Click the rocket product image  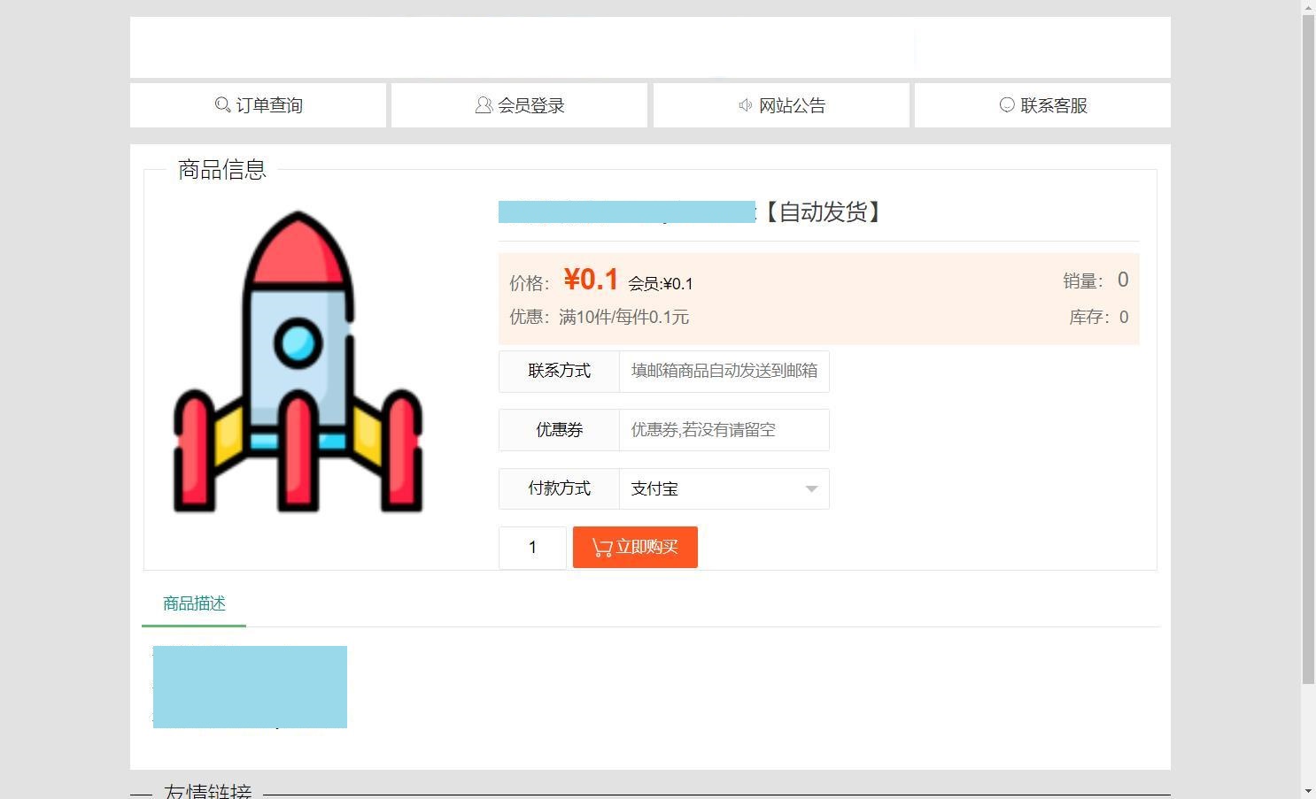pos(298,362)
